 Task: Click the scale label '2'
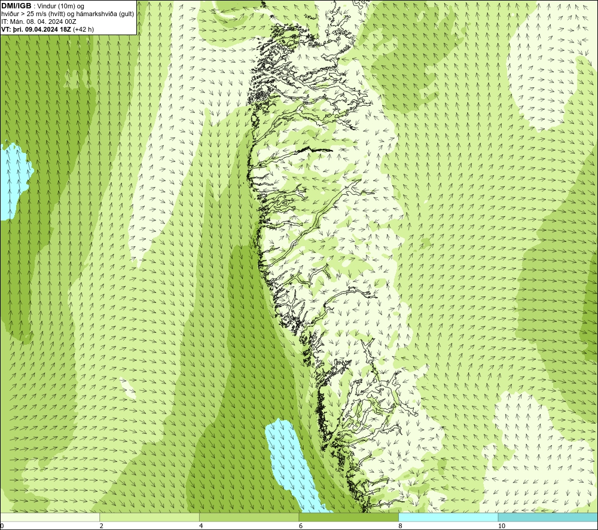[102, 526]
